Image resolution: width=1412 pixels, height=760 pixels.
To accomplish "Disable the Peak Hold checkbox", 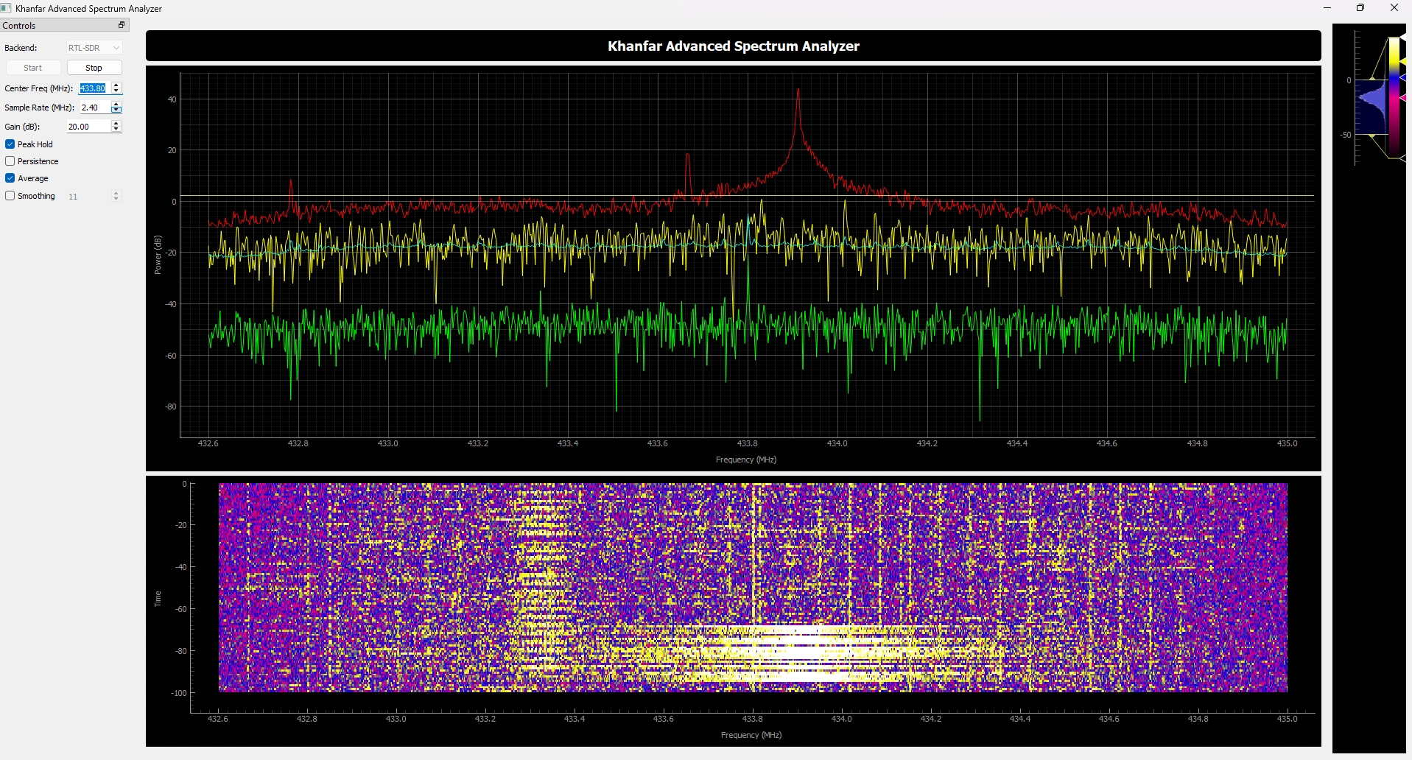I will point(10,144).
